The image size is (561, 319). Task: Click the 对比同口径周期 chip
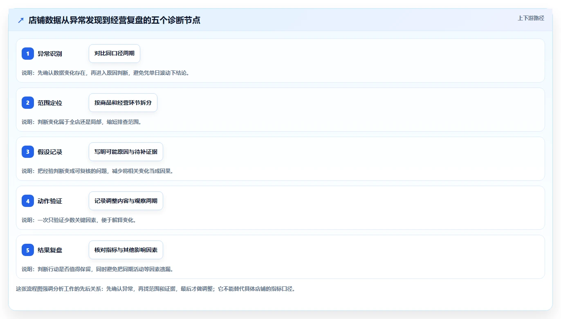(114, 54)
